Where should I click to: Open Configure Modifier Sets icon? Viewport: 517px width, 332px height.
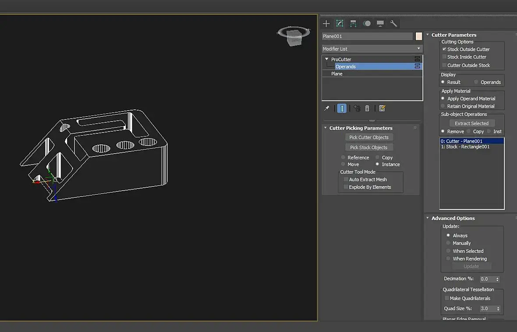(382, 108)
